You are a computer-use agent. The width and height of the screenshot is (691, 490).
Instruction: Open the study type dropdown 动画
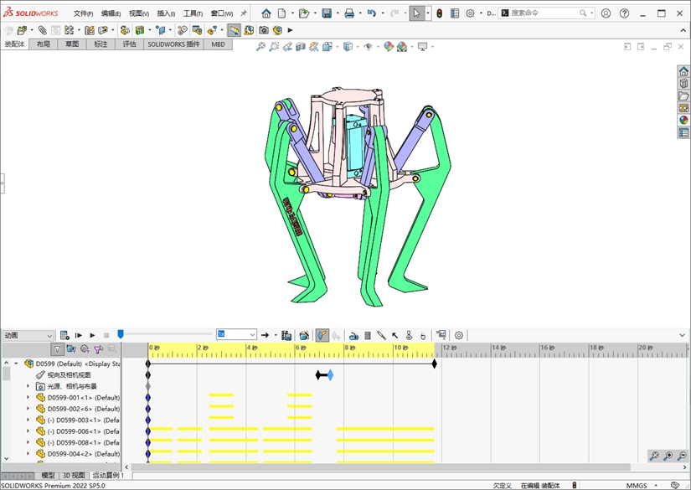pos(28,335)
